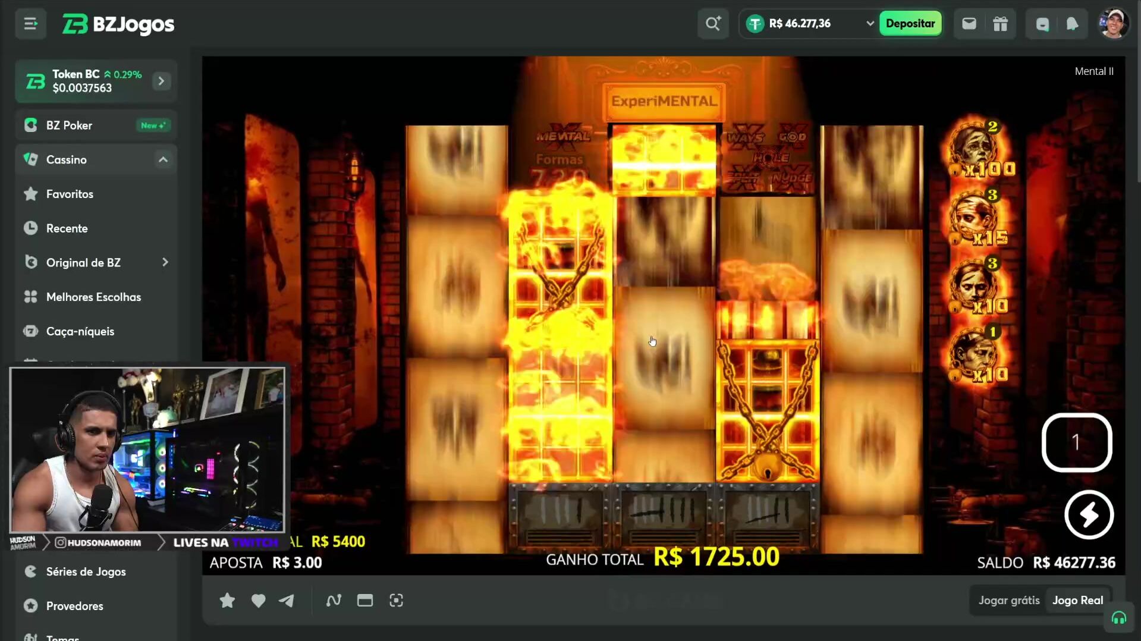Viewport: 1141px width, 641px height.
Task: Expand the Original de BZ submenu arrow
Action: click(165, 262)
